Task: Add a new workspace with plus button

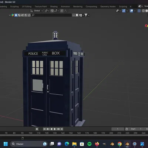Action: [131, 7]
